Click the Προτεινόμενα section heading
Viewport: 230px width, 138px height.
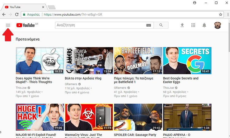coord(28,39)
